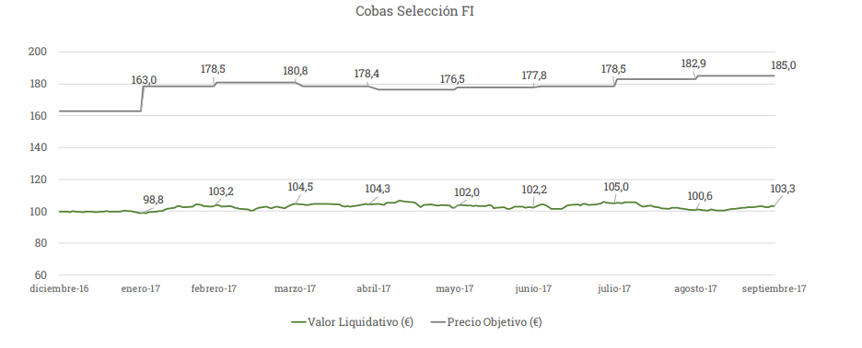
Task: Click the green Valor Liquidativo legend line swatch
Action: (298, 323)
